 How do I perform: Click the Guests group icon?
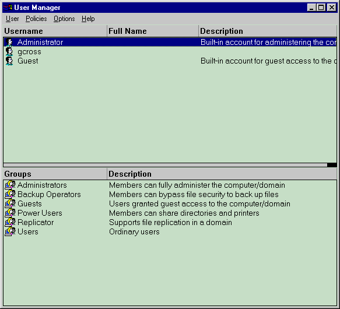(x=10, y=203)
